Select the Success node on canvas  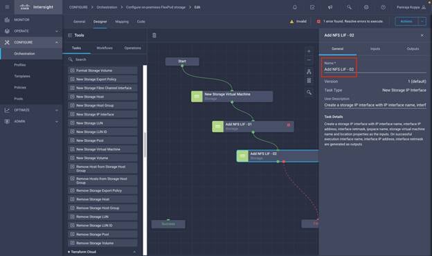point(168,224)
